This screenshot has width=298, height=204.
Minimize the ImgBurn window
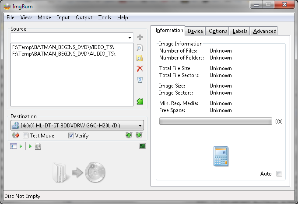pyautogui.click(x=256, y=5)
